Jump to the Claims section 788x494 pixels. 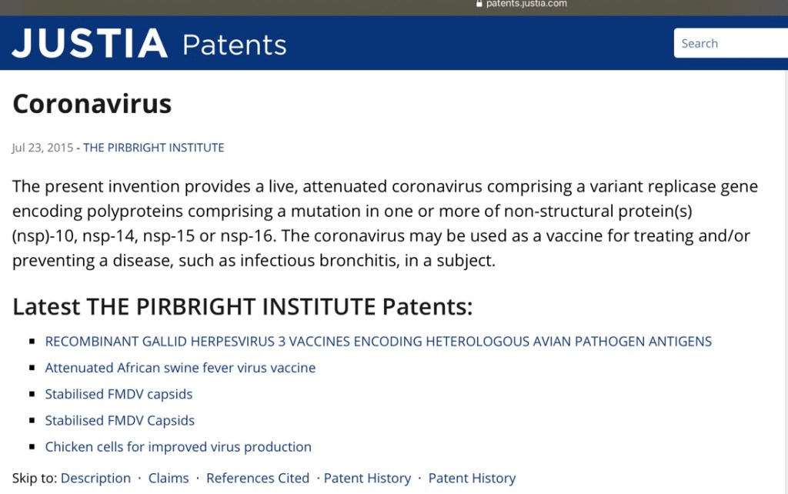pyautogui.click(x=169, y=479)
